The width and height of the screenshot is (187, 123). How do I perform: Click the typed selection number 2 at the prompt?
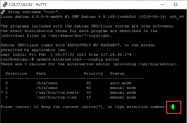click(x=170, y=107)
